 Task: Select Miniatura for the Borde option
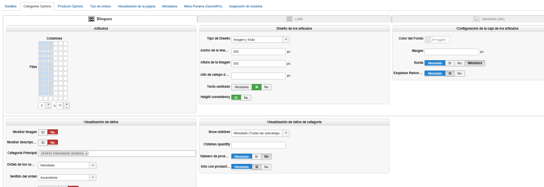point(475,63)
